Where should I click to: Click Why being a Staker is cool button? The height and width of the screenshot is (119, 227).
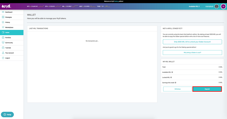(192, 52)
